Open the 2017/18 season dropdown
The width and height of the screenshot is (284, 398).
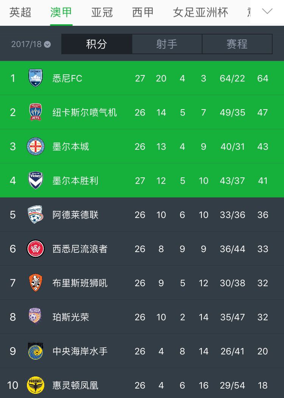tap(31, 44)
